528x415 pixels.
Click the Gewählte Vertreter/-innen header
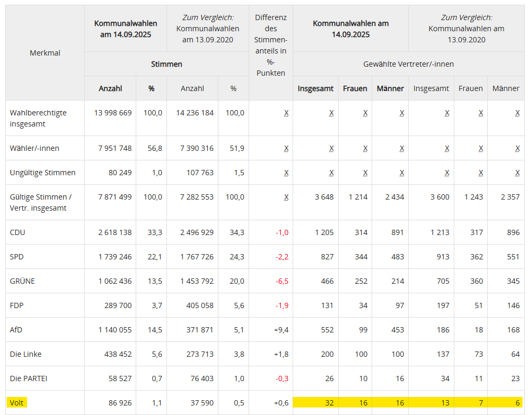[408, 64]
